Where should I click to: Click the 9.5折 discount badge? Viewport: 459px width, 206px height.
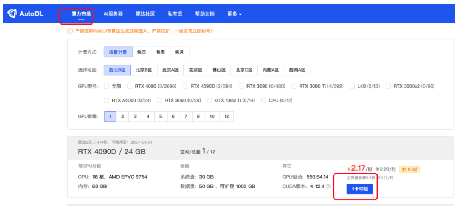point(409,169)
